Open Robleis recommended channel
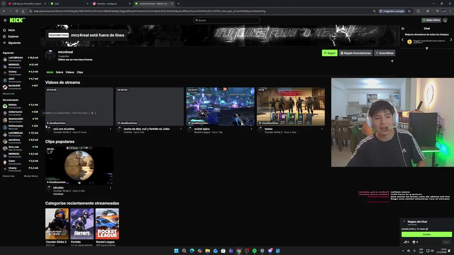Viewport: 454px width, 255px height. 20,106
